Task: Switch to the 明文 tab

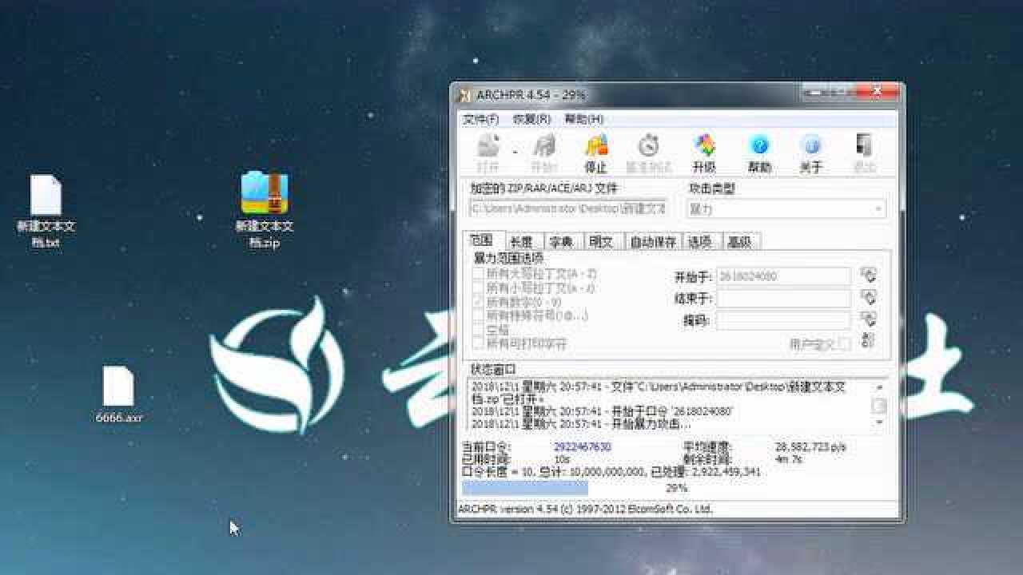Action: 601,242
